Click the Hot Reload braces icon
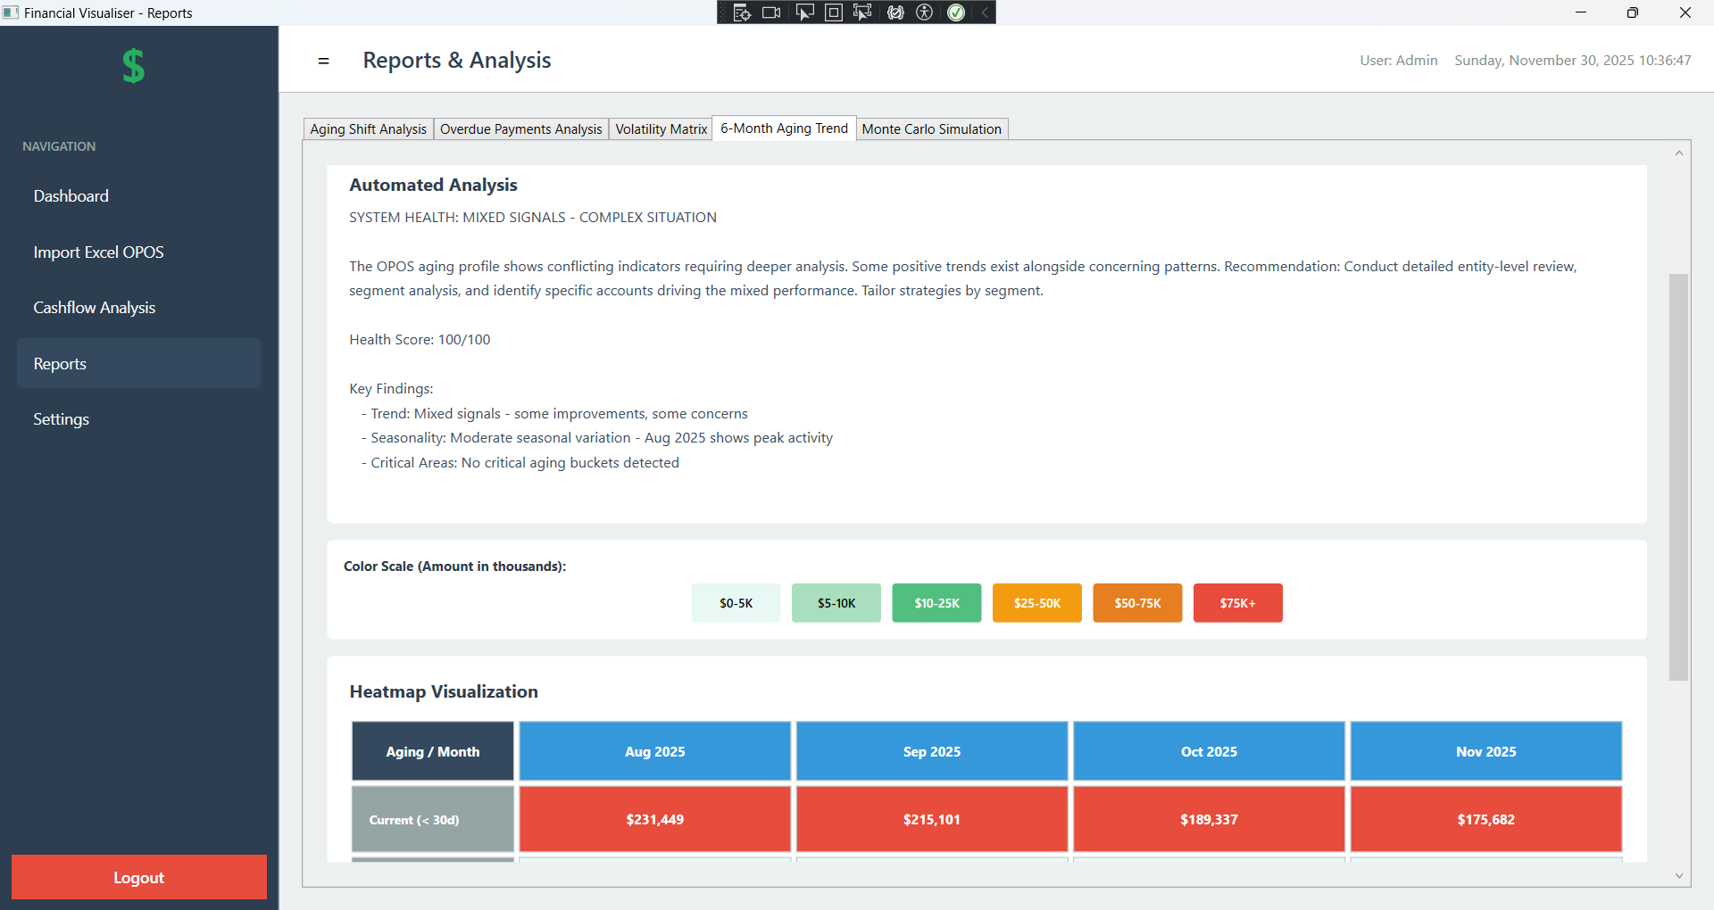The width and height of the screenshot is (1714, 910). [x=895, y=12]
